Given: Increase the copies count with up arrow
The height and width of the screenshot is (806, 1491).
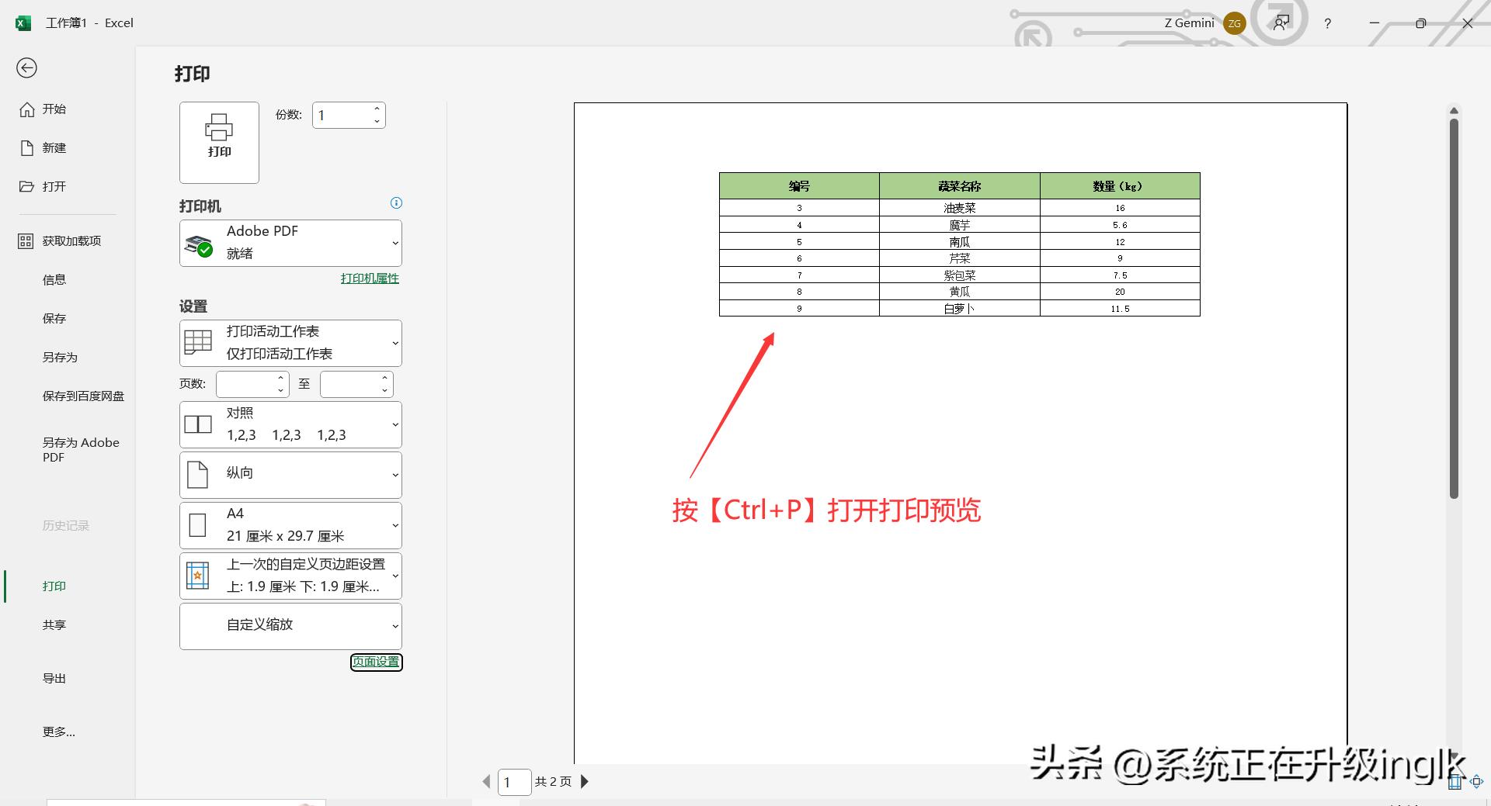Looking at the screenshot, I should click(377, 109).
